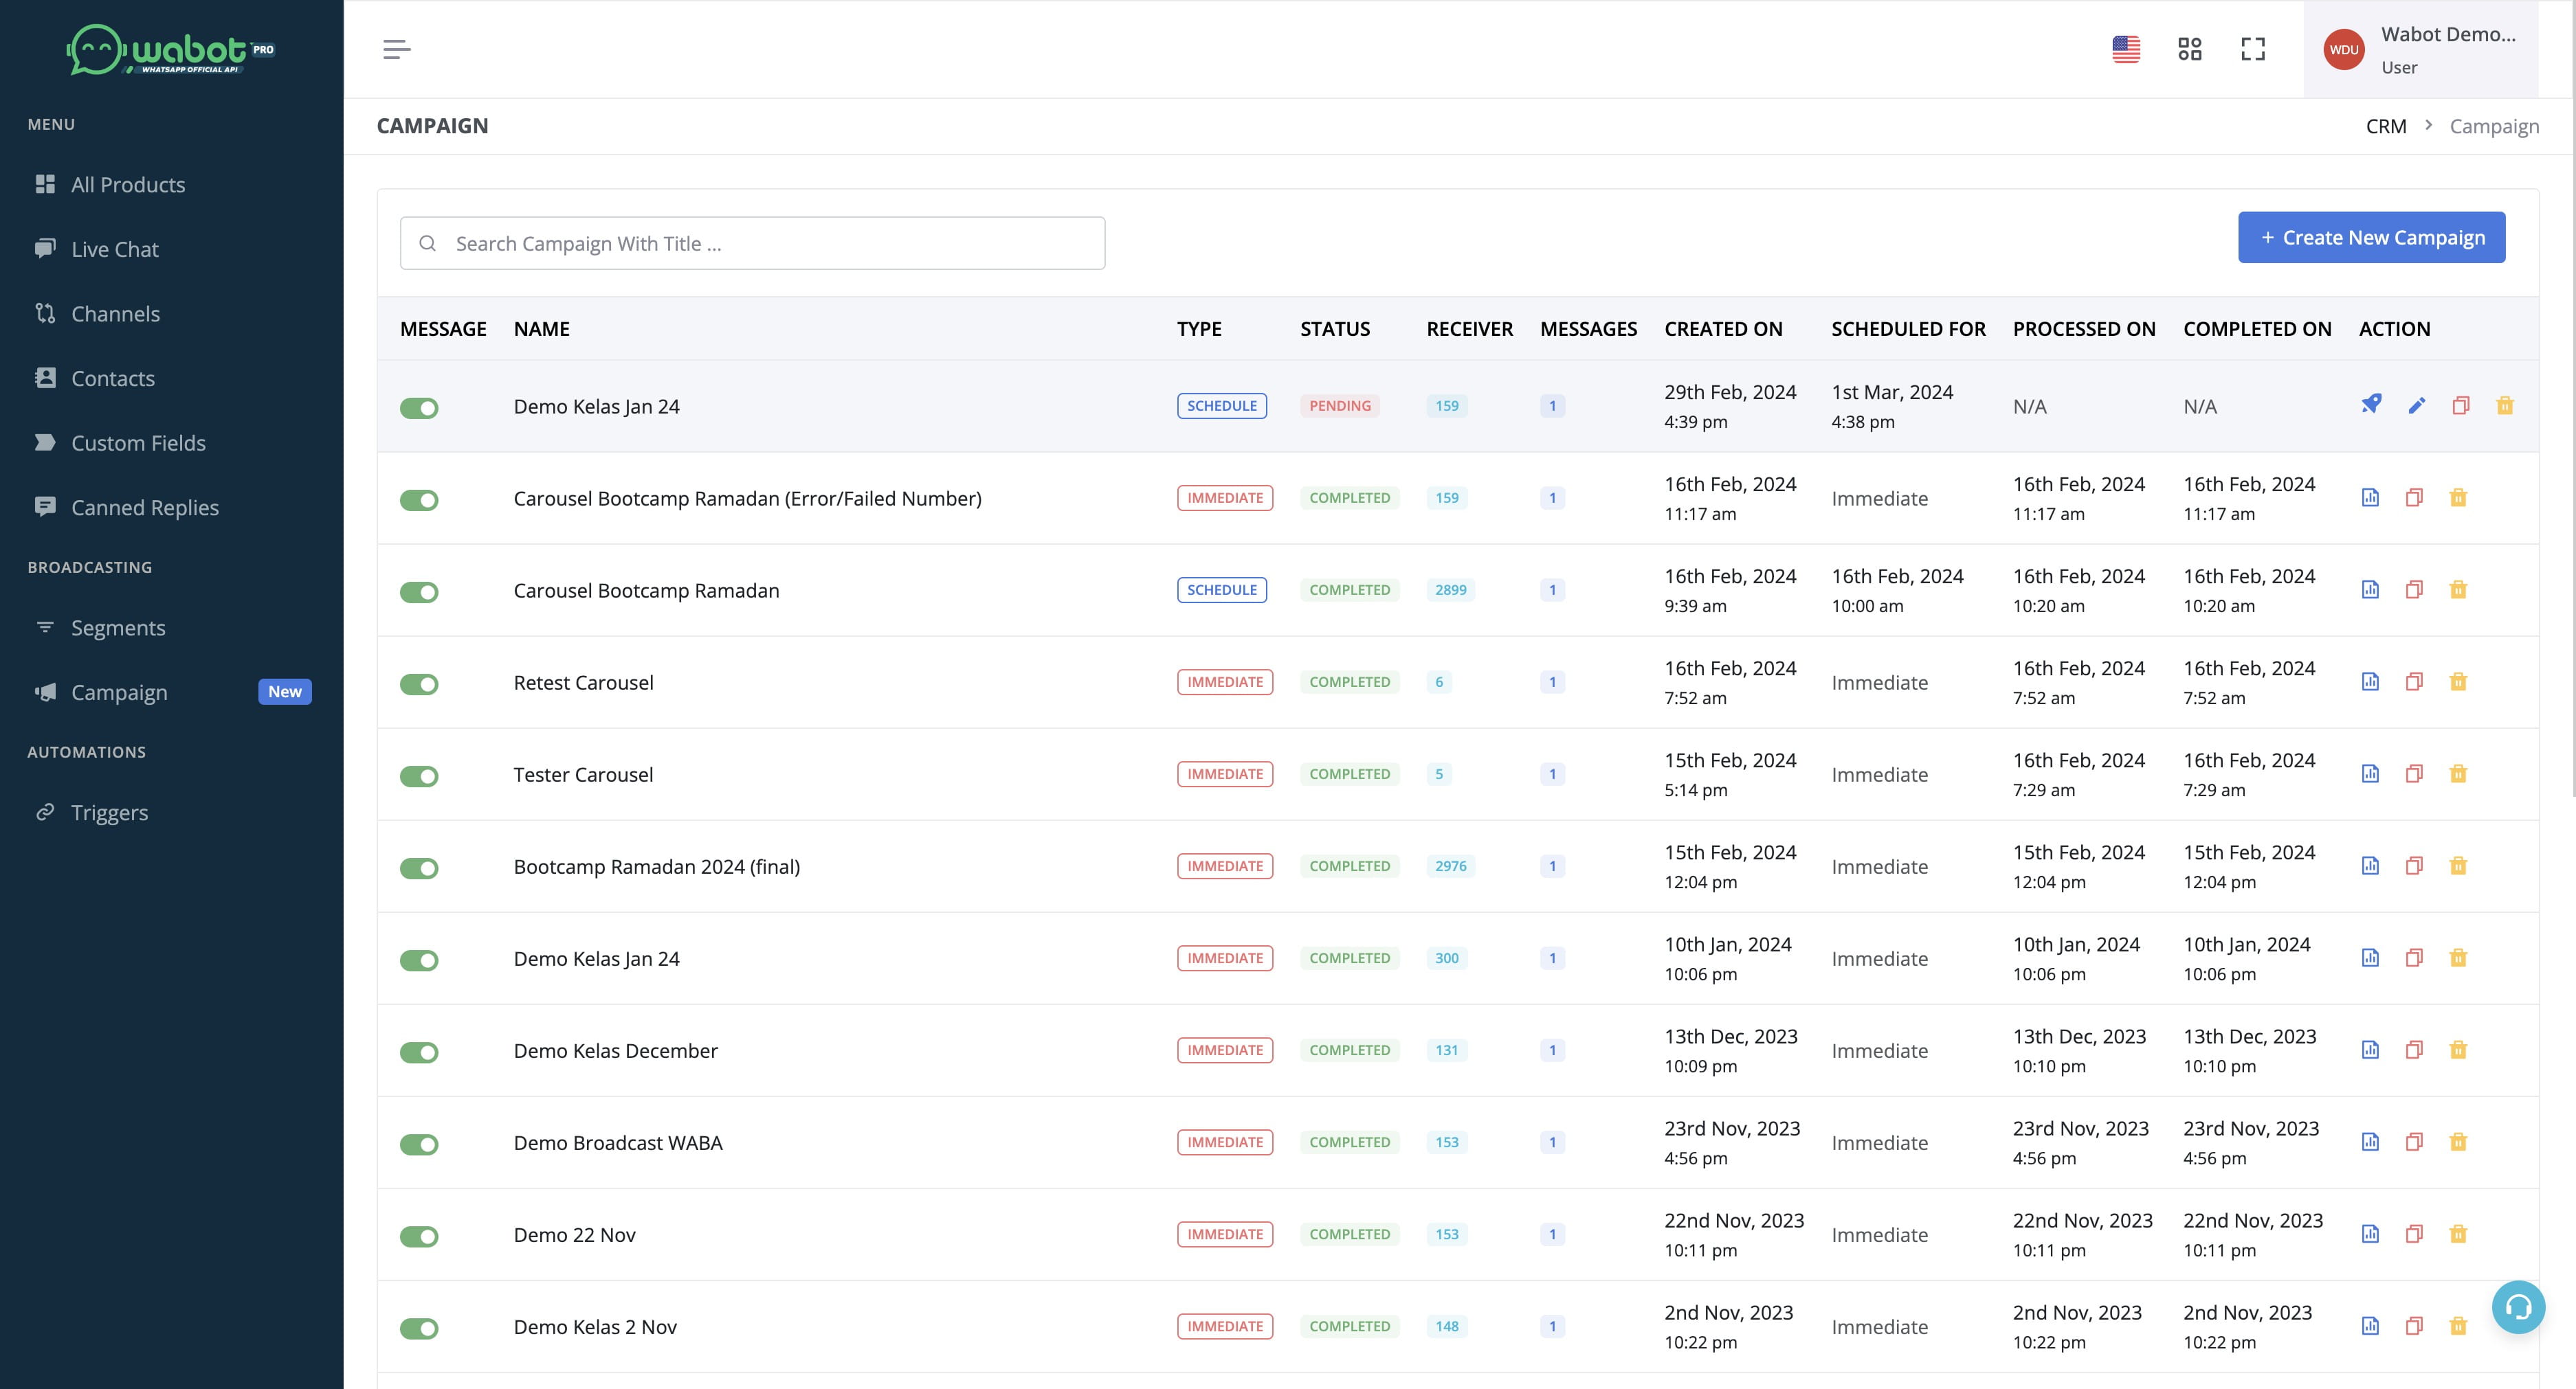Click the NAME column header
2576x1389 pixels.
pyautogui.click(x=541, y=329)
